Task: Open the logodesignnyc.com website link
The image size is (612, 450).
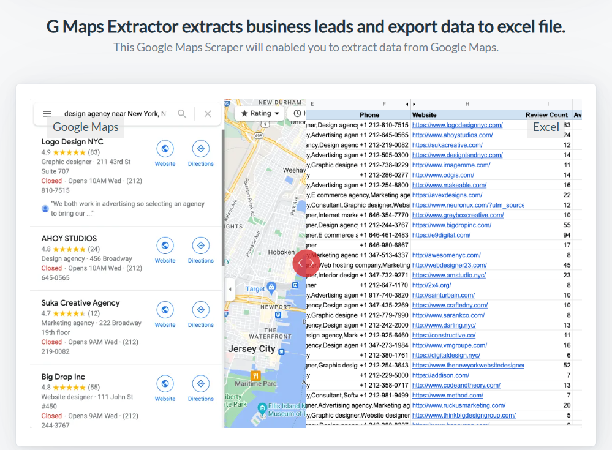Action: point(457,125)
